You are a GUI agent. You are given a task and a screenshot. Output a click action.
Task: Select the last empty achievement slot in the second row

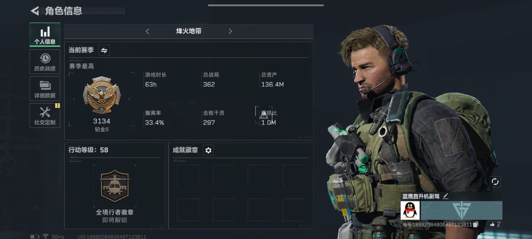point(294,210)
